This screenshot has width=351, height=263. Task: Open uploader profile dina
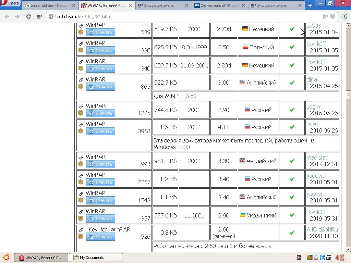coord(312,79)
